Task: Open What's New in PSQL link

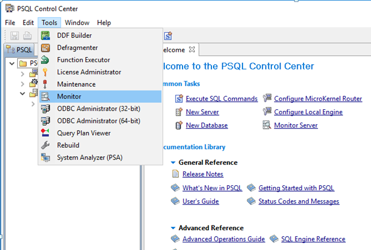Action: tap(212, 188)
